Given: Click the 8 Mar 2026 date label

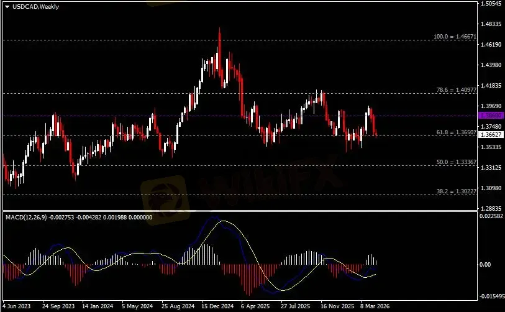Looking at the screenshot, I should click(x=375, y=306).
